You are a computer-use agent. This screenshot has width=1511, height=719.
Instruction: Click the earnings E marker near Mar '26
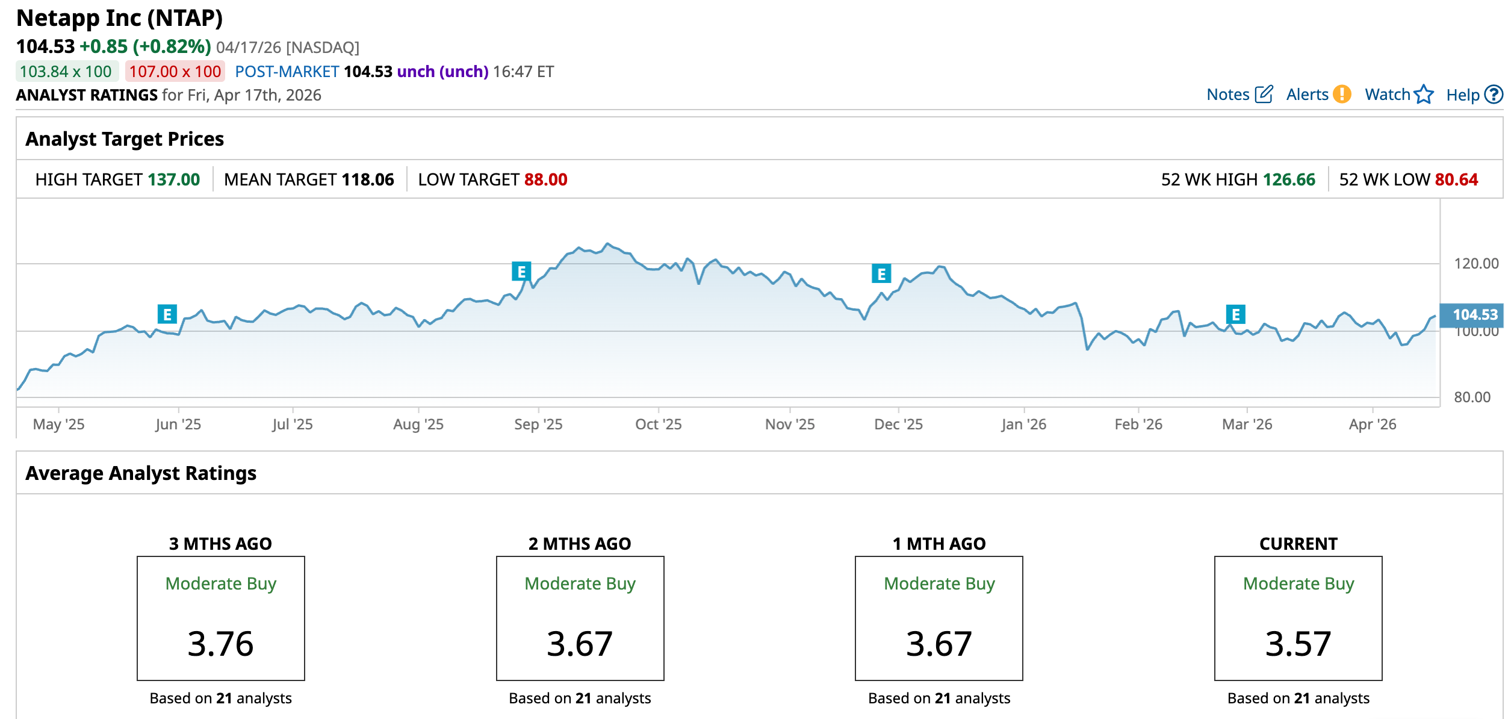[x=1235, y=314]
